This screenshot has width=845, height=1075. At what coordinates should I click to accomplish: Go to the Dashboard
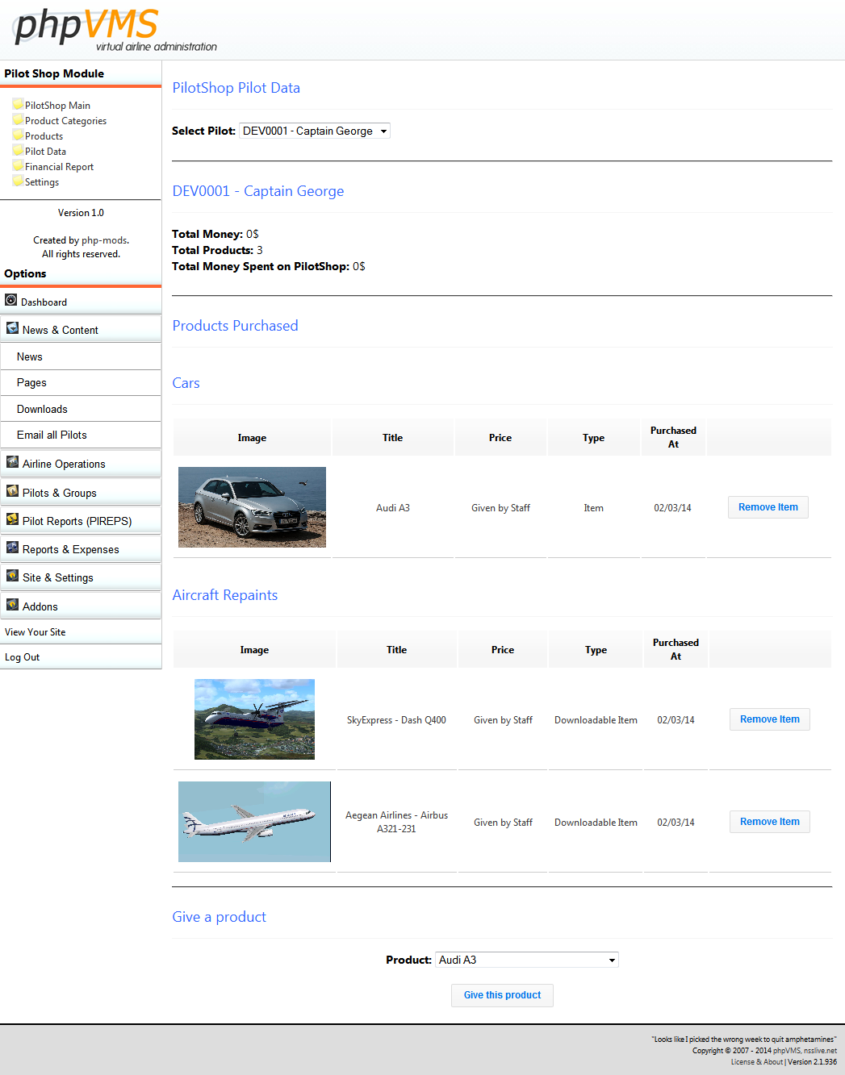coord(81,302)
